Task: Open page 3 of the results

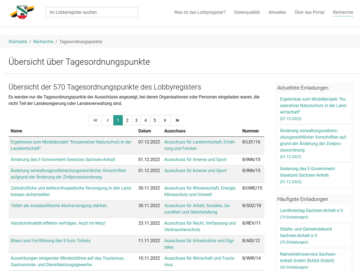Action: point(136,120)
